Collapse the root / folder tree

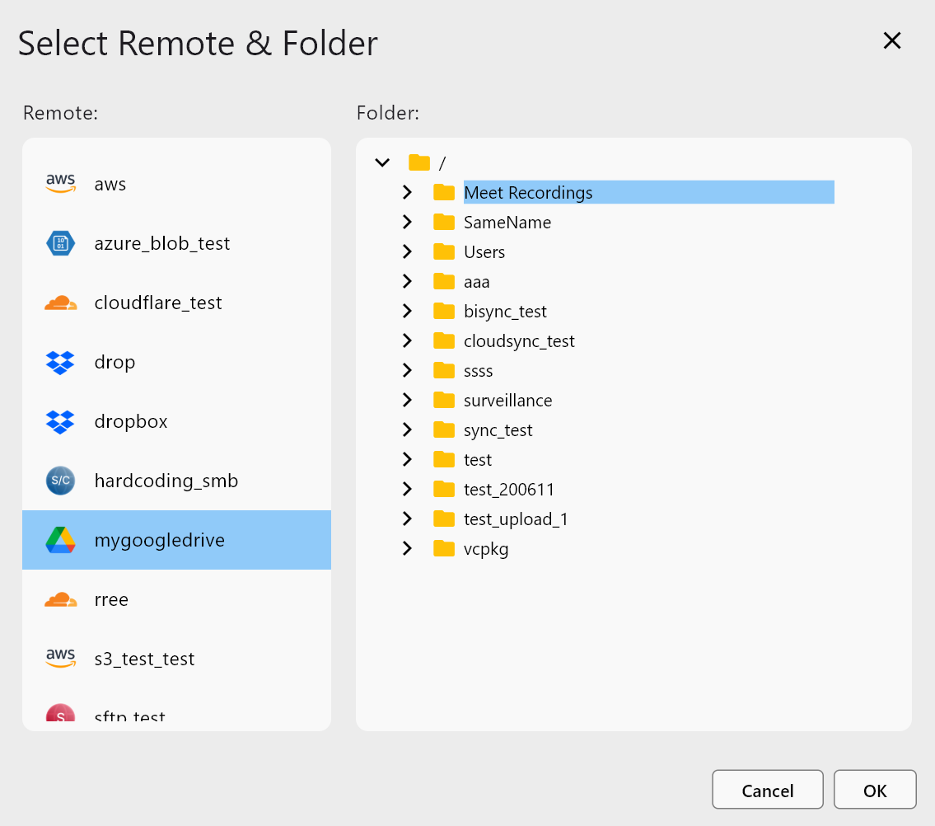[x=381, y=162]
